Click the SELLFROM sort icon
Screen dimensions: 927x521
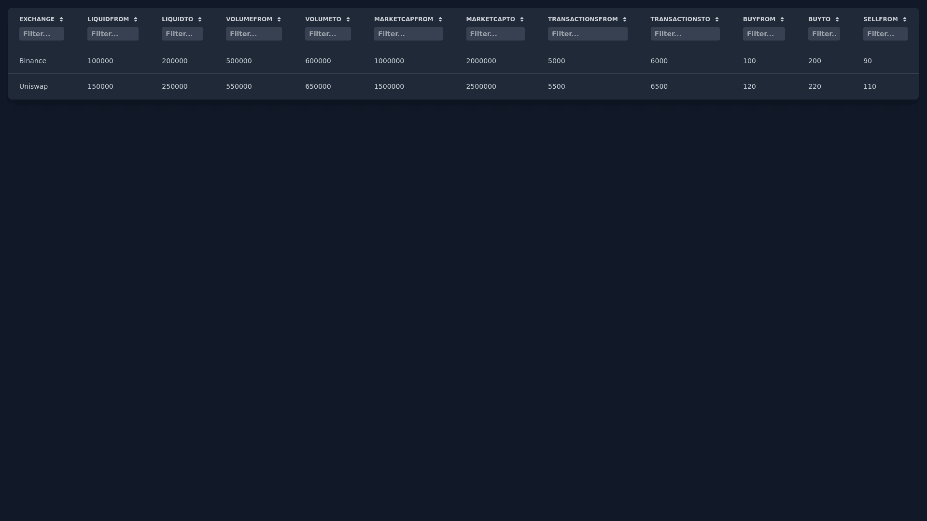905,19
